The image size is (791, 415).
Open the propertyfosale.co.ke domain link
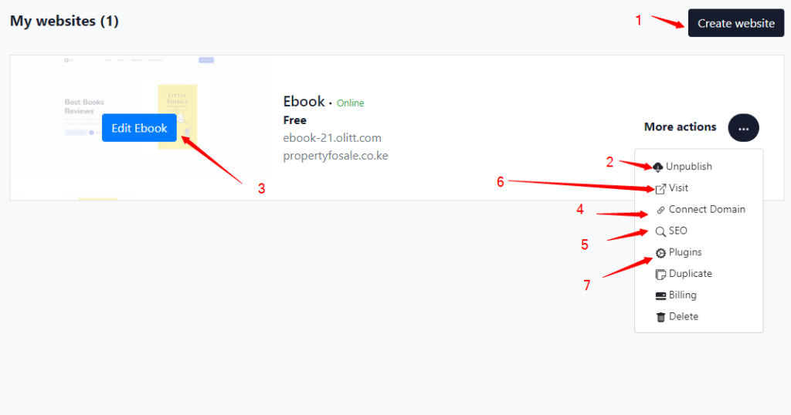[335, 156]
